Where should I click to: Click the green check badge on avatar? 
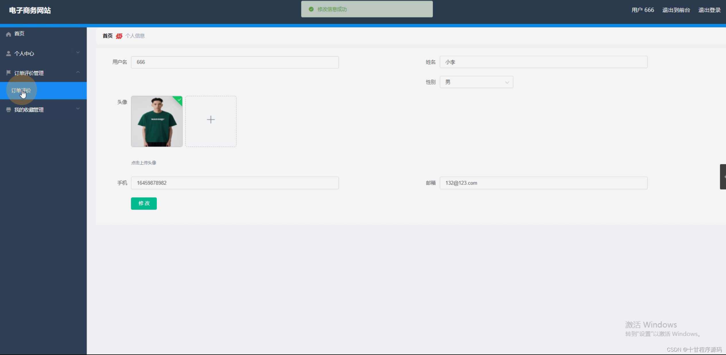(179, 100)
